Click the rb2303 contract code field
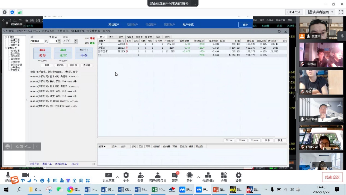 tap(37, 42)
